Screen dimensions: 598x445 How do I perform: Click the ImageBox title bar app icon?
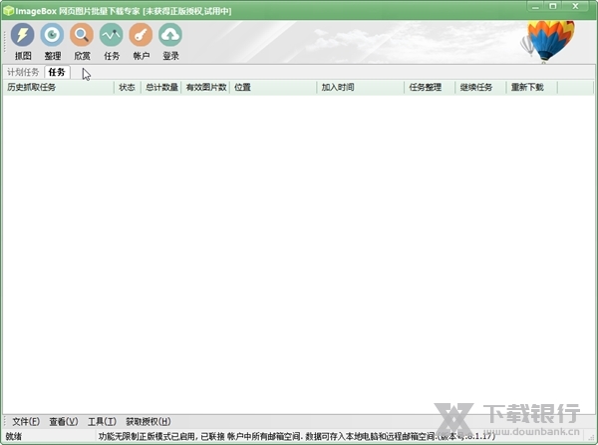coord(8,11)
